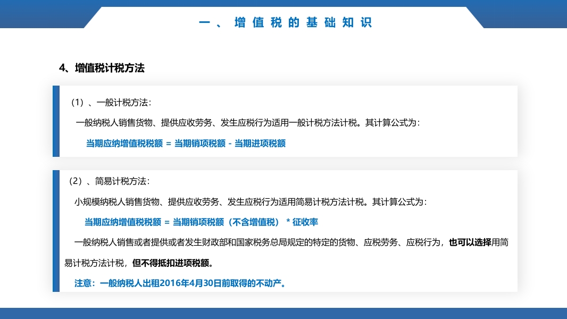Select the slide title 一、增值税的基础知识

pos(286,22)
